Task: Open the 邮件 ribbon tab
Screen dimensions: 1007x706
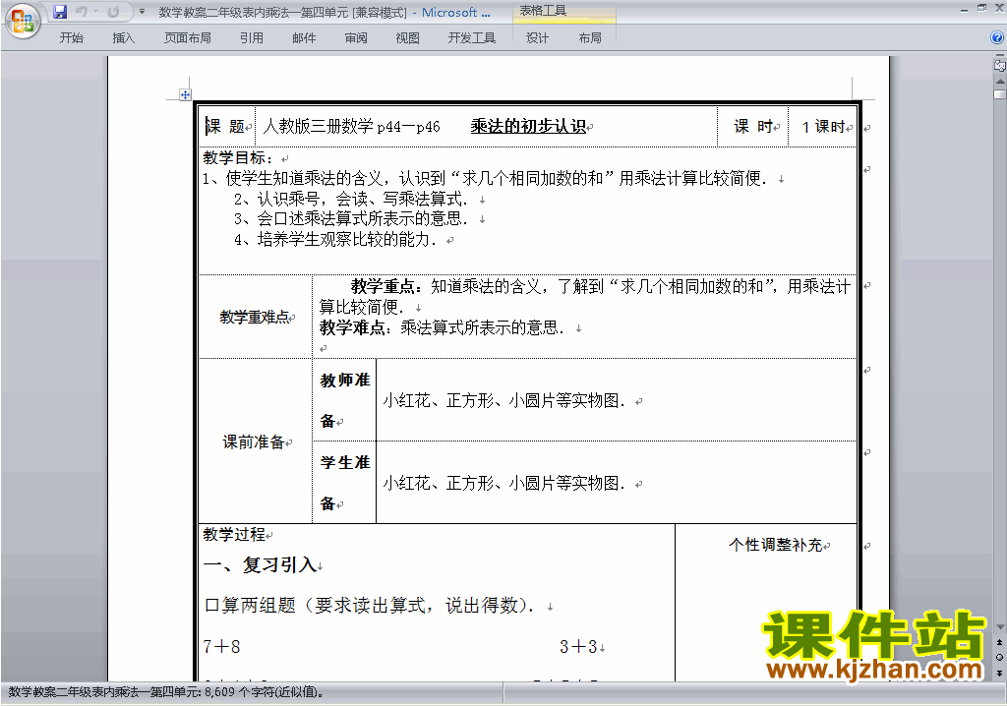Action: click(303, 38)
